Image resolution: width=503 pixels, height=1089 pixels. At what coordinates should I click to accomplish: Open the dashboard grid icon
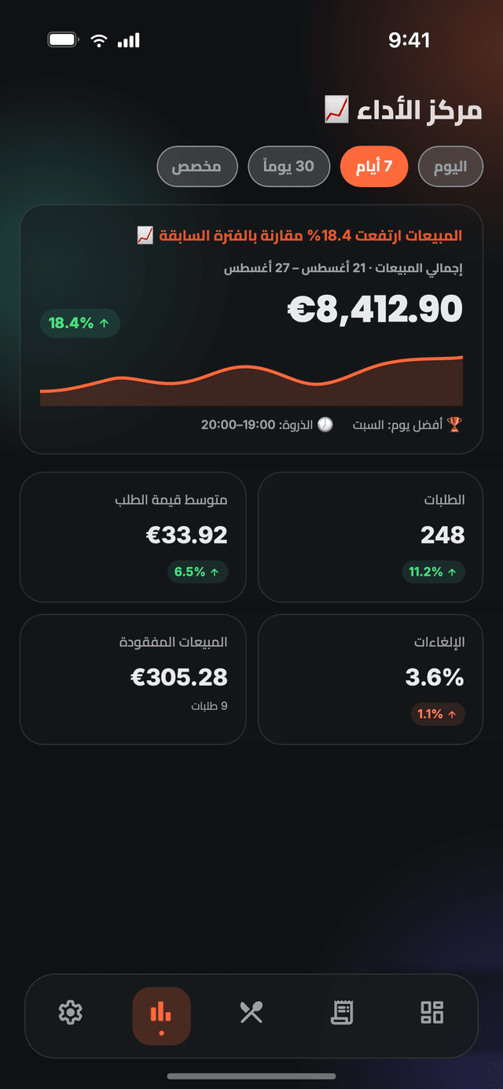point(432,1012)
